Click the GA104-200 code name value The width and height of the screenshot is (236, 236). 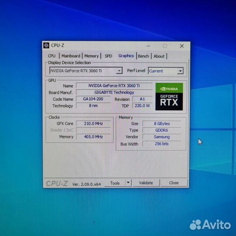[93, 99]
